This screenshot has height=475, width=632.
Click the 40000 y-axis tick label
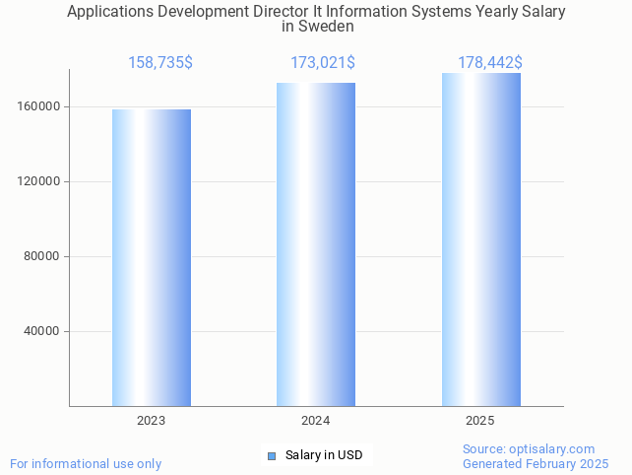(41, 331)
